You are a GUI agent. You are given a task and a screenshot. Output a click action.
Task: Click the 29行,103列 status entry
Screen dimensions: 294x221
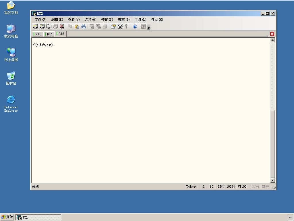(226, 186)
